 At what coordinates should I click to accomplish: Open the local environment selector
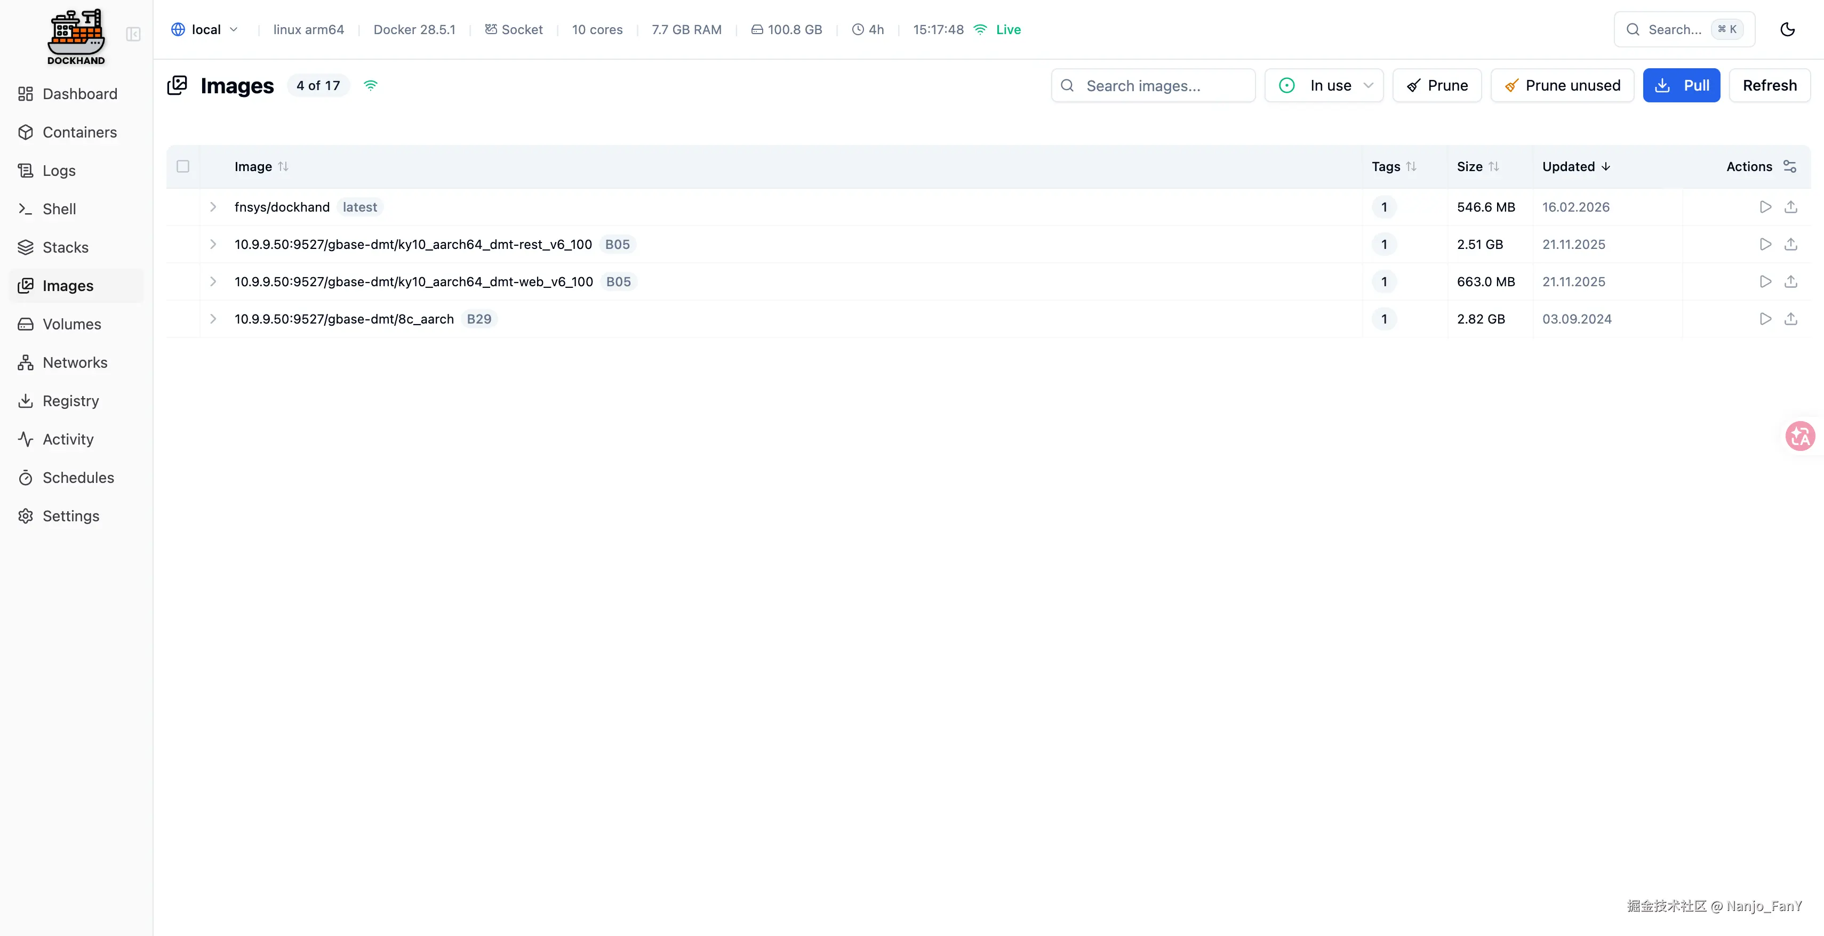205,30
